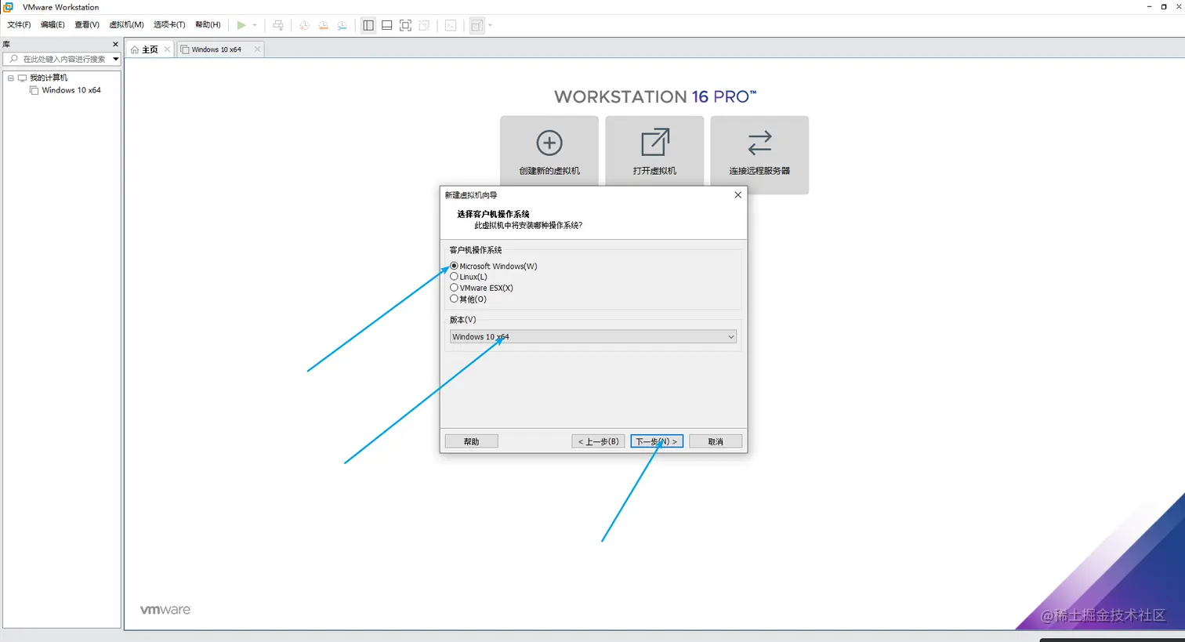
Task: Select the VMware ESX(X) radio button
Action: coord(454,288)
